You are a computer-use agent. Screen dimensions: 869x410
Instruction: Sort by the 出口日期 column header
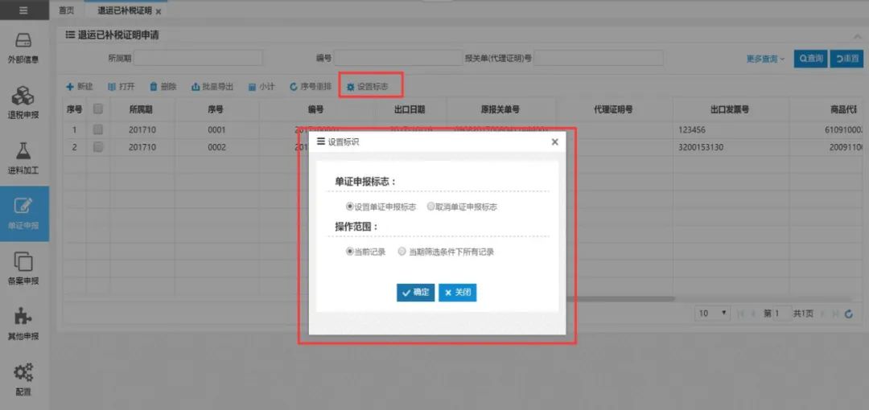pos(410,109)
